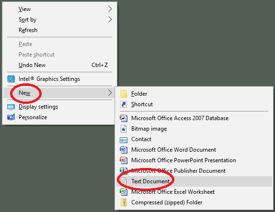Select the New menu entry
275x212 pixels.
click(x=59, y=93)
